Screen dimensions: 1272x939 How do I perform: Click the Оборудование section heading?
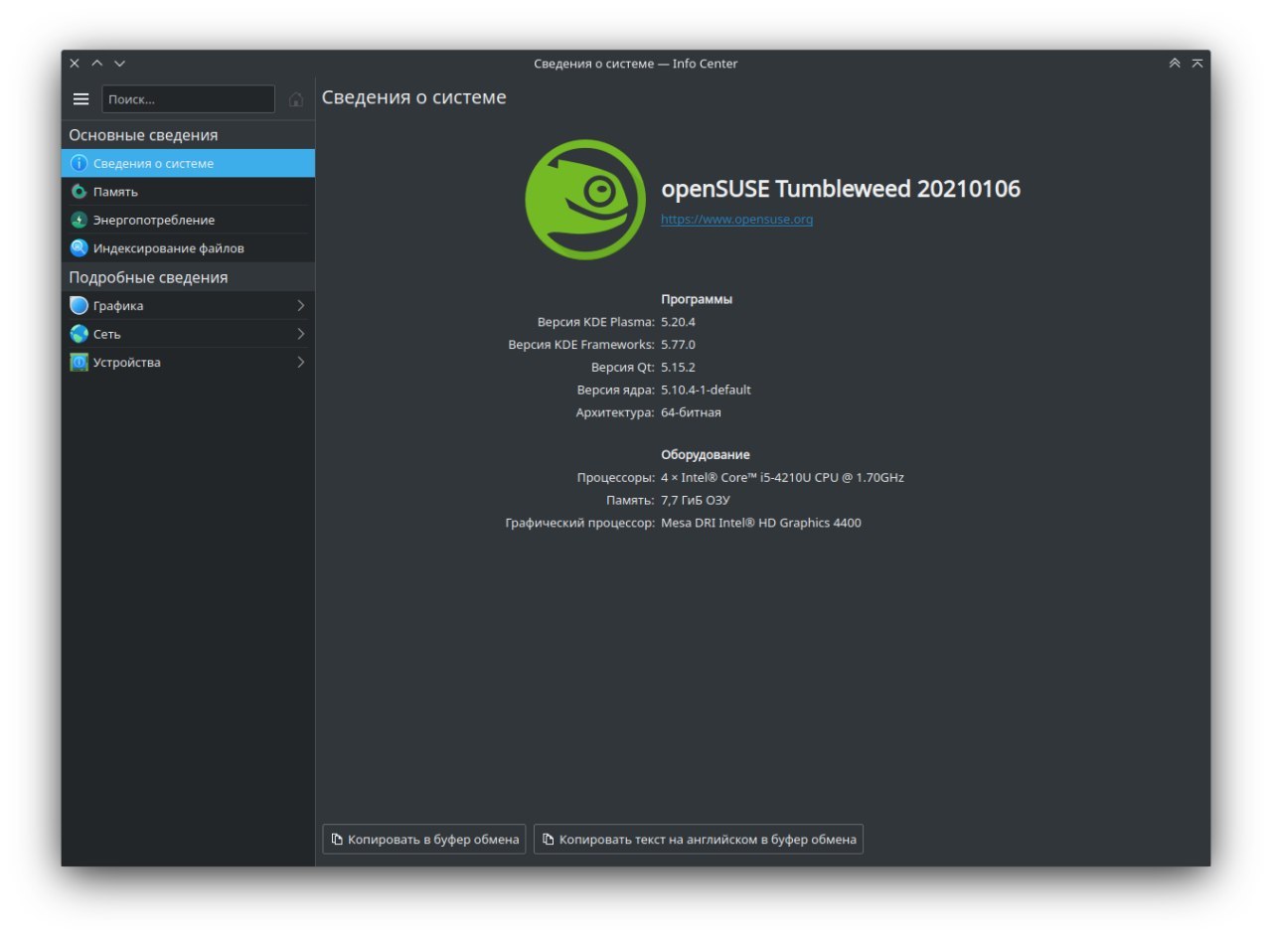(x=706, y=454)
